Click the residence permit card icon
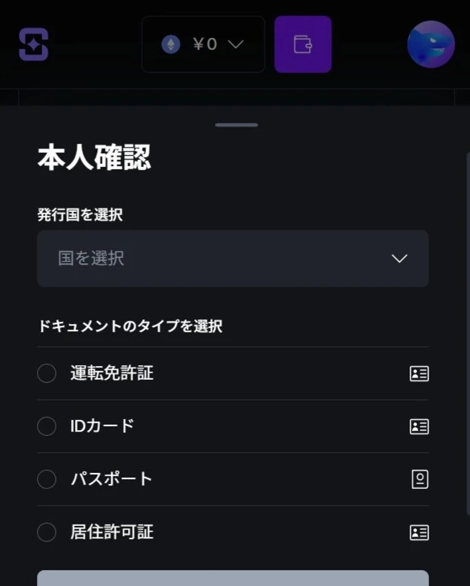Screen dimensions: 470x586 click(419, 532)
